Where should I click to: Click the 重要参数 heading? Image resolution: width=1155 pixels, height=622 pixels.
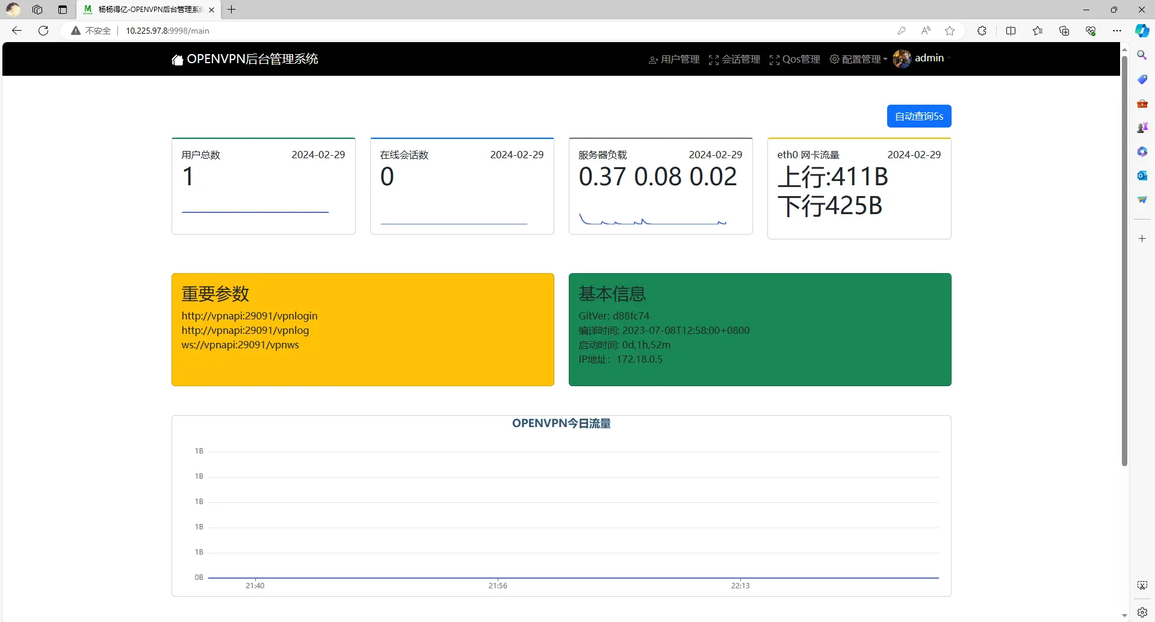pos(215,294)
